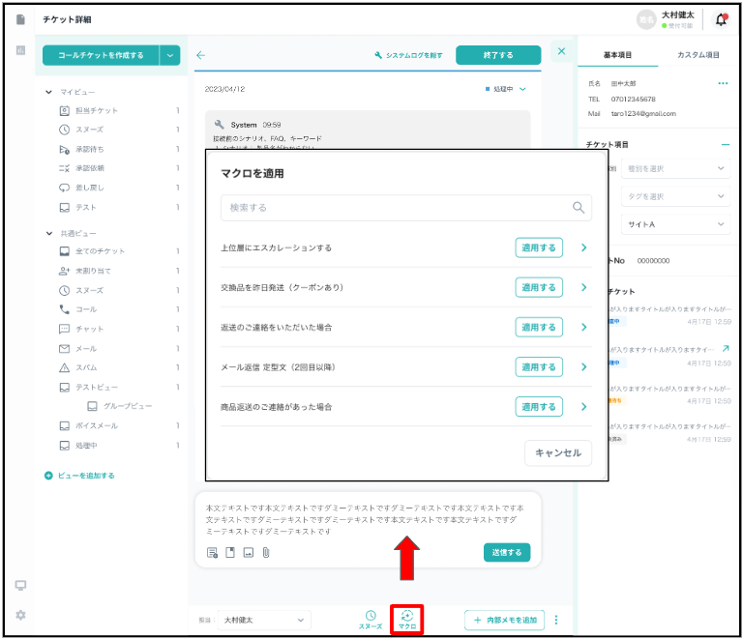The image size is (743, 639).
Task: Open the サイトA dropdown
Action: tap(674, 224)
